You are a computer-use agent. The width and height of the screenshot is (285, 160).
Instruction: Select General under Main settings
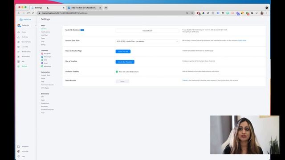tap(44, 29)
